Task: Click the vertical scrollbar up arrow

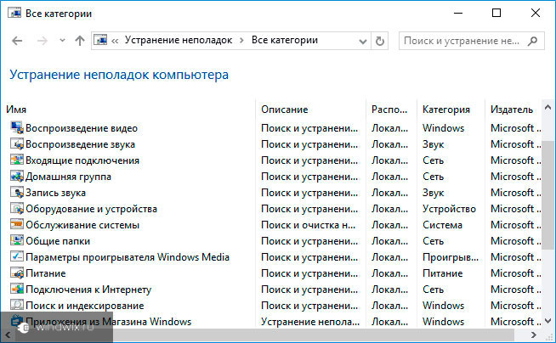Action: (547, 106)
